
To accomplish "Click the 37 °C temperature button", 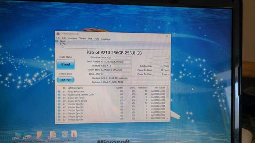I will tap(66, 80).
